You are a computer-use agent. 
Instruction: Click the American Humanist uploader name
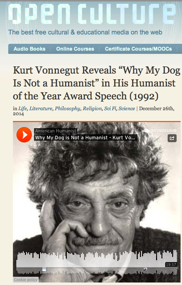coord(56,131)
